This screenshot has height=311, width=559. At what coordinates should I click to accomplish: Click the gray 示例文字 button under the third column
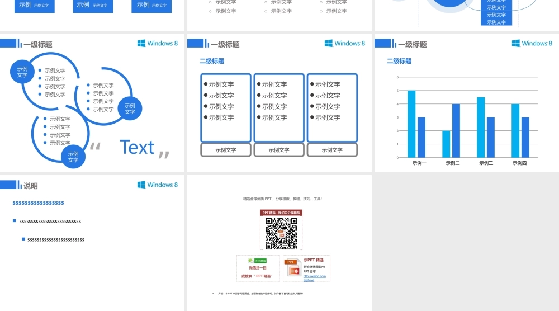tap(332, 150)
